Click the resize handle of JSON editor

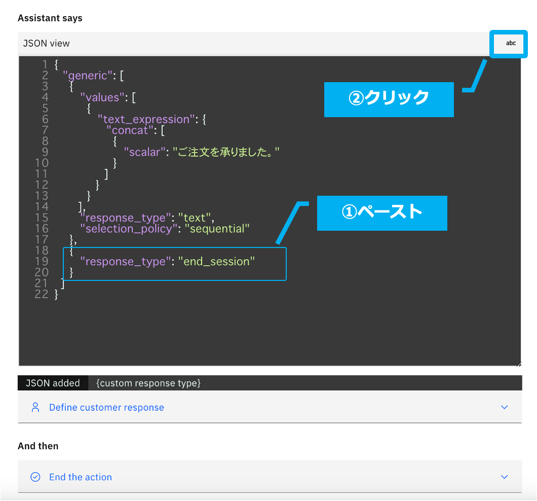tap(518, 364)
